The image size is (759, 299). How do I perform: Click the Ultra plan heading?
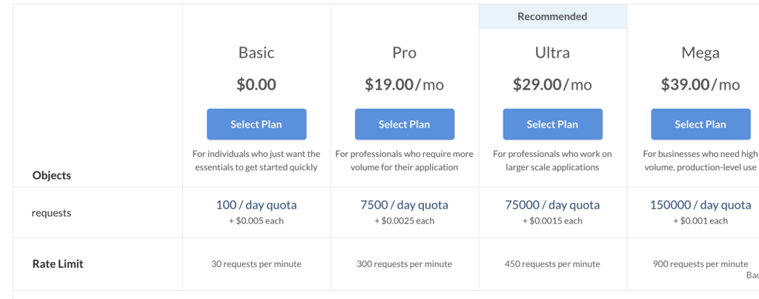553,53
